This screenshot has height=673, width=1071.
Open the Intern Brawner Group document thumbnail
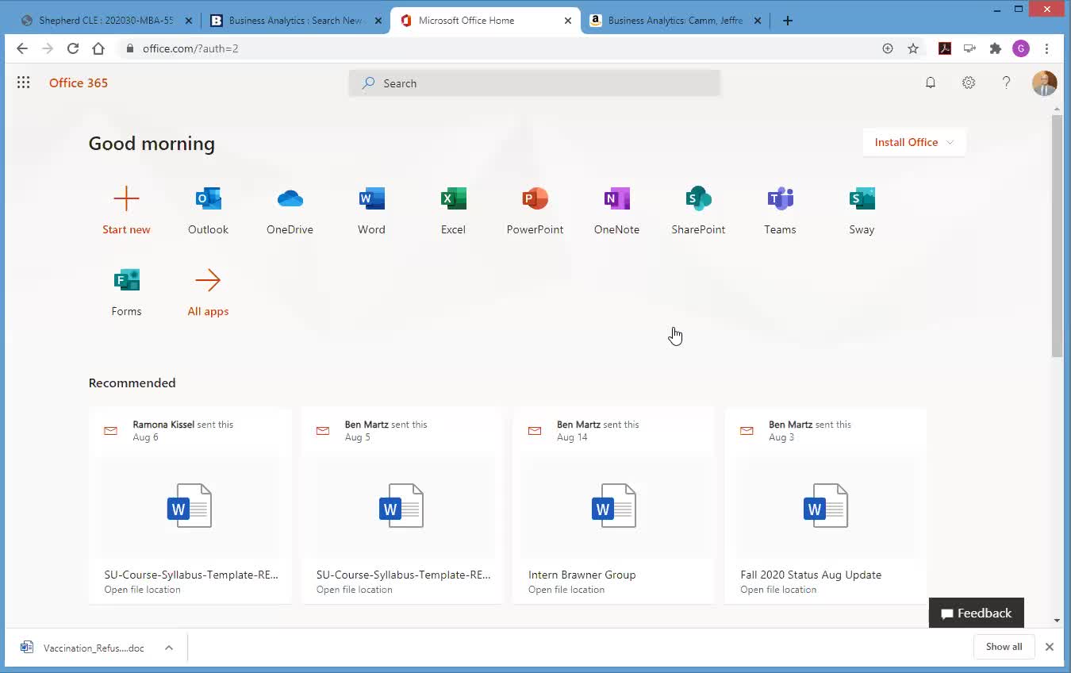point(613,506)
